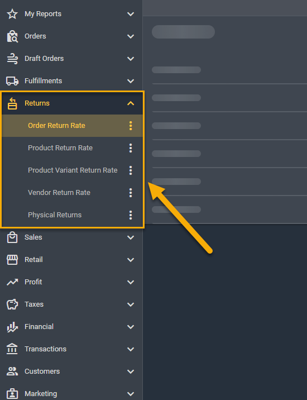This screenshot has height=400, width=307.
Task: Click the Retail storefront icon
Action: (x=12, y=260)
